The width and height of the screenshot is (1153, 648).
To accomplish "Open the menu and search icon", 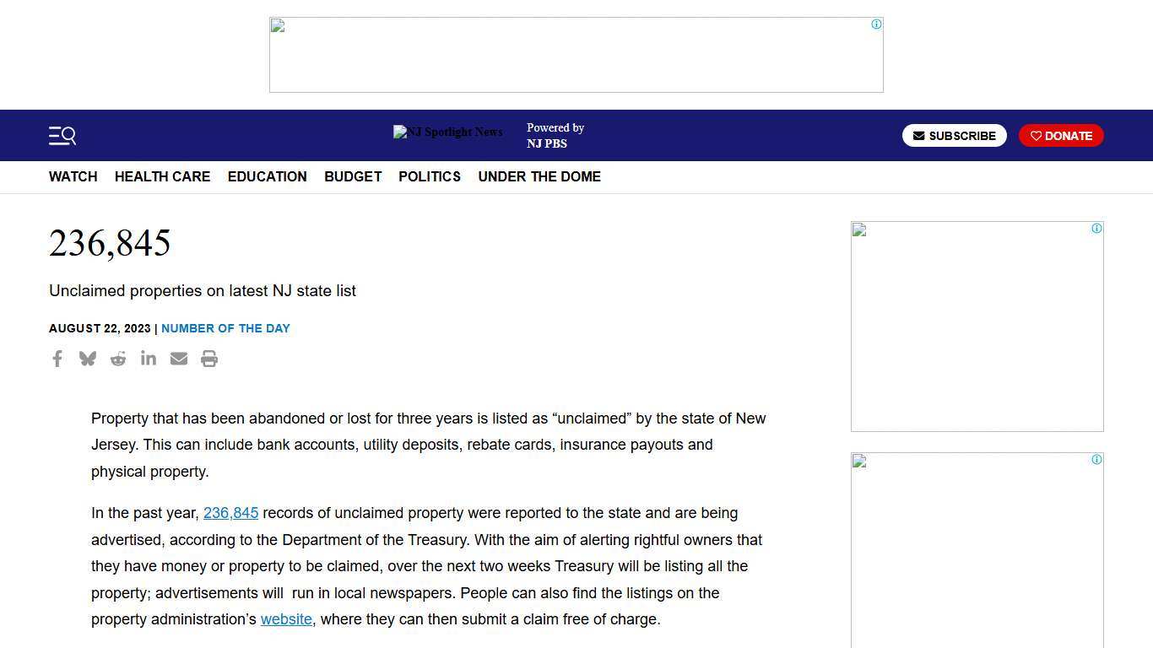I will tap(62, 136).
